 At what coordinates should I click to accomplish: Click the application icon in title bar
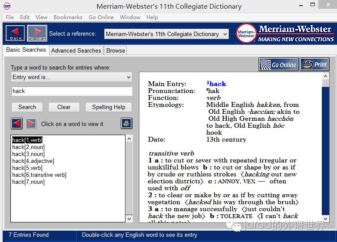(7, 6)
